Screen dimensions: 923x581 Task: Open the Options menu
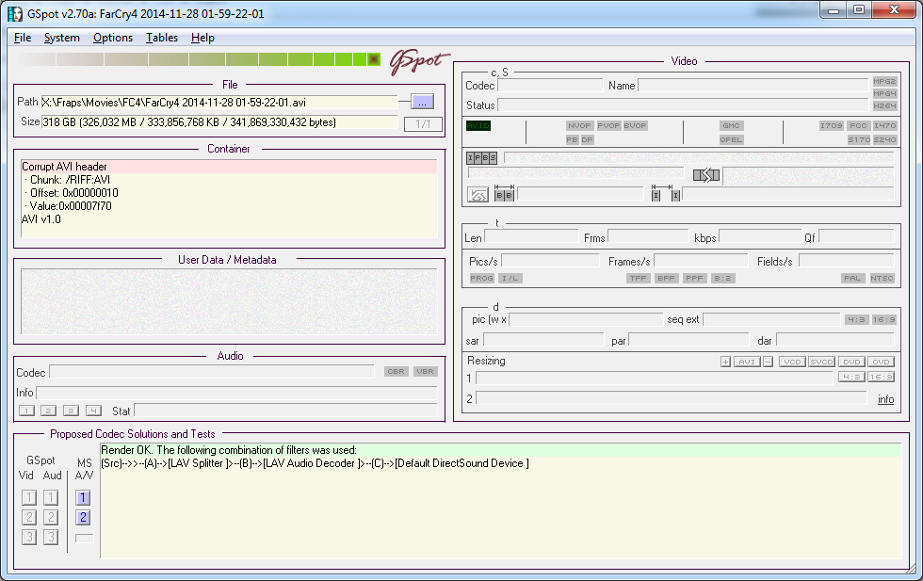(x=113, y=38)
